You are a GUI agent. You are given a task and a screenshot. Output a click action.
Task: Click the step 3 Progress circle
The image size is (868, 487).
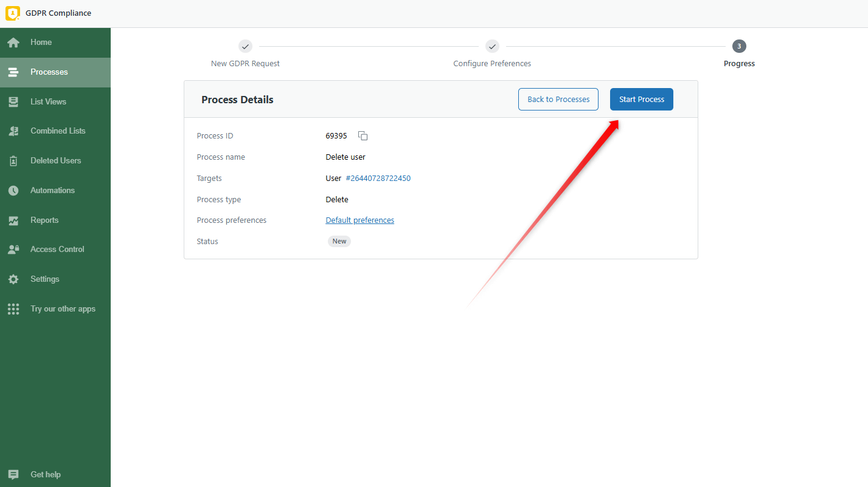(739, 46)
